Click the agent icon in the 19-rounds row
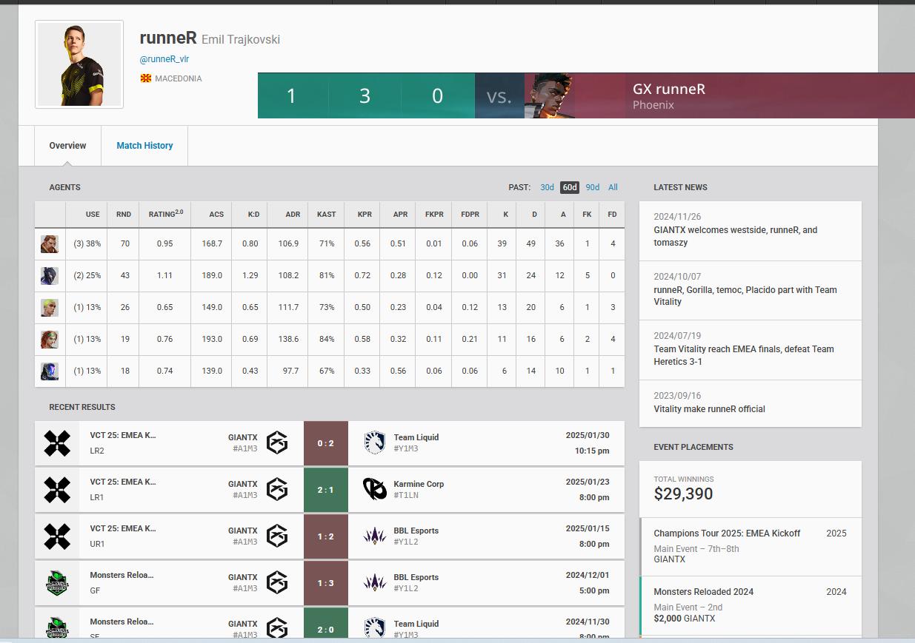Screen dimensions: 915x643 49,339
